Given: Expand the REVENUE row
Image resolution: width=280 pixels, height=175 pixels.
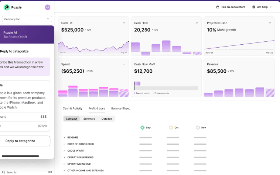Looking at the screenshot, I should coord(64,137).
